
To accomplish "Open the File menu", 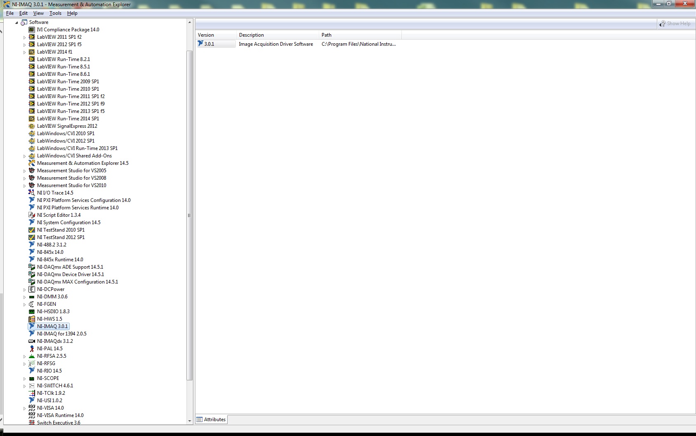I will (10, 13).
